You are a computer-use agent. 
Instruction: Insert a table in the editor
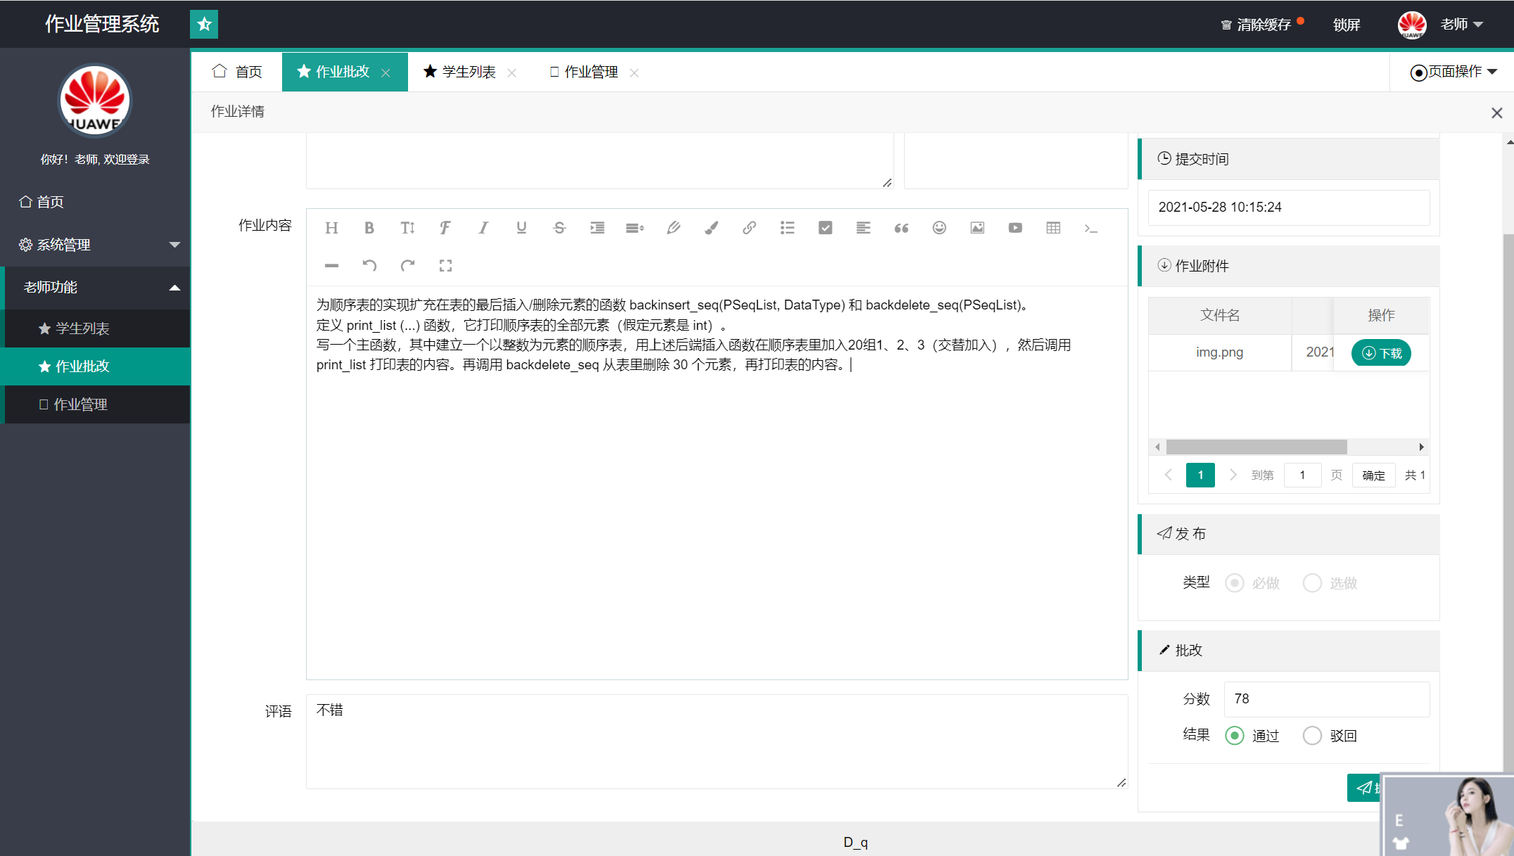pos(1053,228)
